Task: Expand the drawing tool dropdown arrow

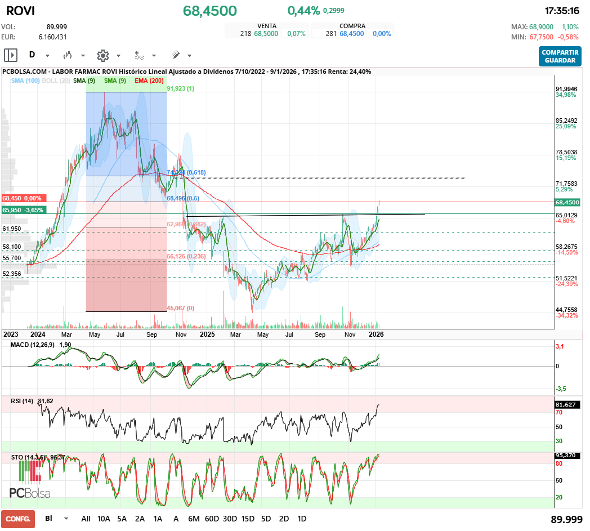Action: click(x=189, y=56)
